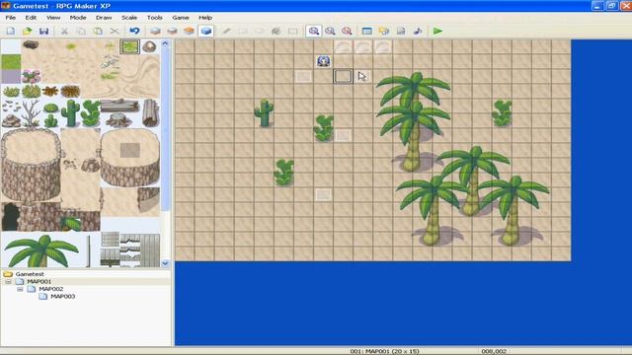This screenshot has height=355, width=632.
Task: Collapse the MAP001 tree node
Action: [8, 281]
